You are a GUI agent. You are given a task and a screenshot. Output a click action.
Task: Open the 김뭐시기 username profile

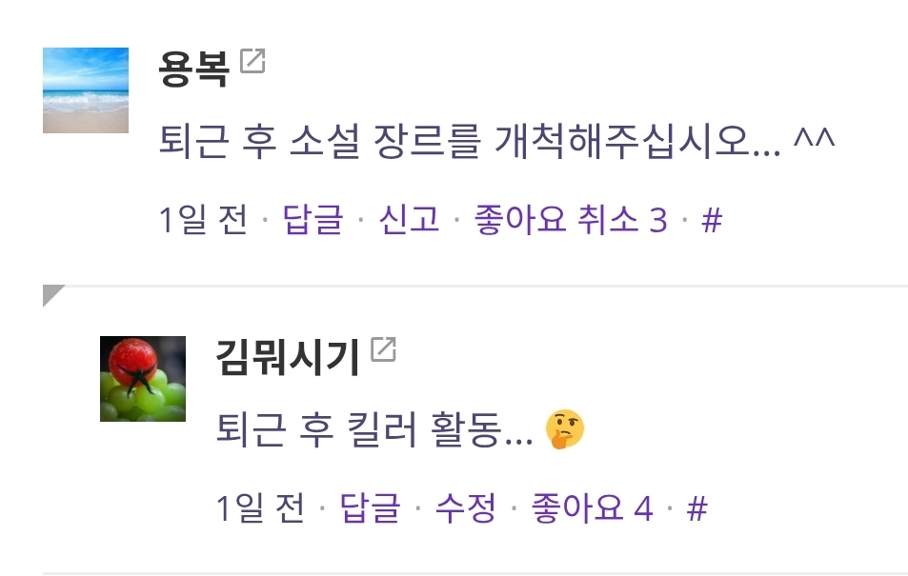click(288, 357)
